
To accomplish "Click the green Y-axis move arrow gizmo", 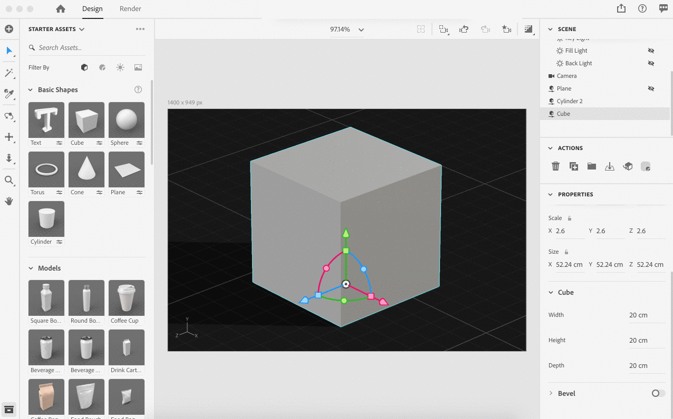I will coord(346,233).
